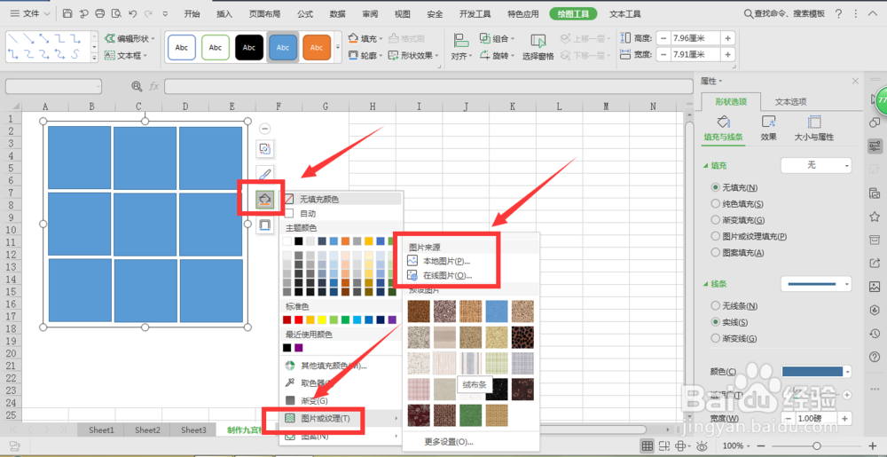The image size is (887, 457).
Task: Click the floating brush style icon beside shape
Action: pos(264,174)
